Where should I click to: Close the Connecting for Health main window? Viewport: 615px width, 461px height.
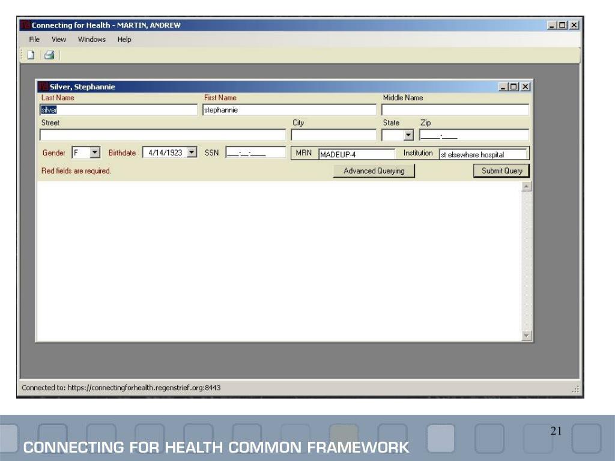click(x=574, y=25)
